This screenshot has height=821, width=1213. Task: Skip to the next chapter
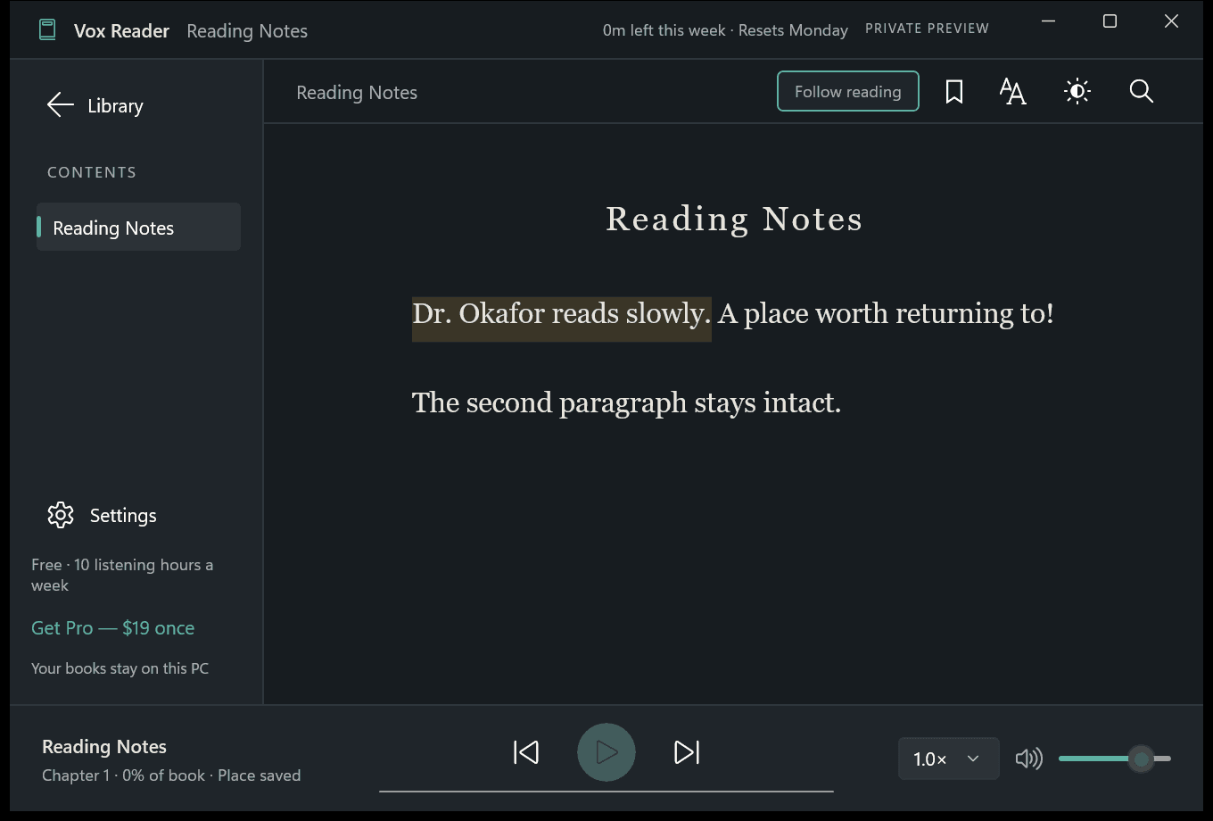[x=687, y=752]
